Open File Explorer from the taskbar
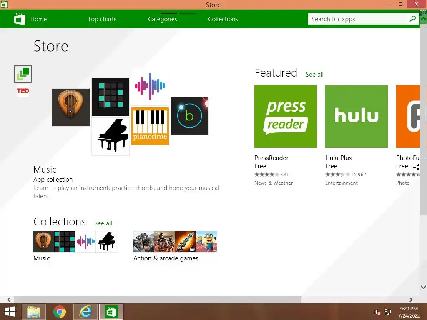The width and height of the screenshot is (427, 320). [34, 312]
